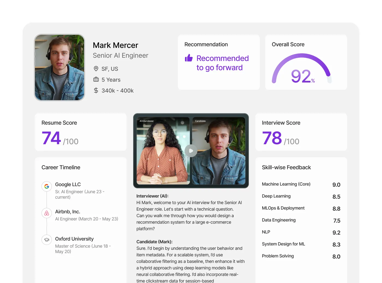This screenshot has width=382, height=283.
Task: Click the thumbs-up recommendation icon
Action: (189, 58)
